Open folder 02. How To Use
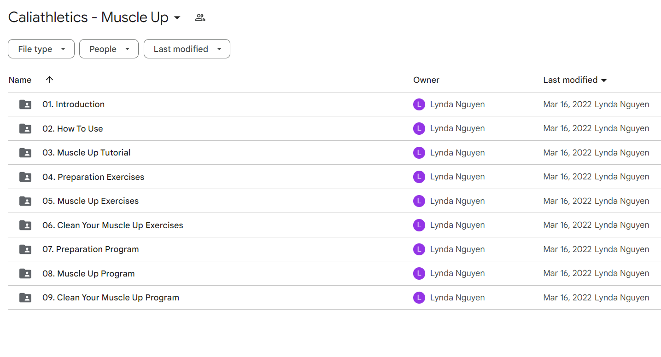This screenshot has height=357, width=661. coord(73,128)
